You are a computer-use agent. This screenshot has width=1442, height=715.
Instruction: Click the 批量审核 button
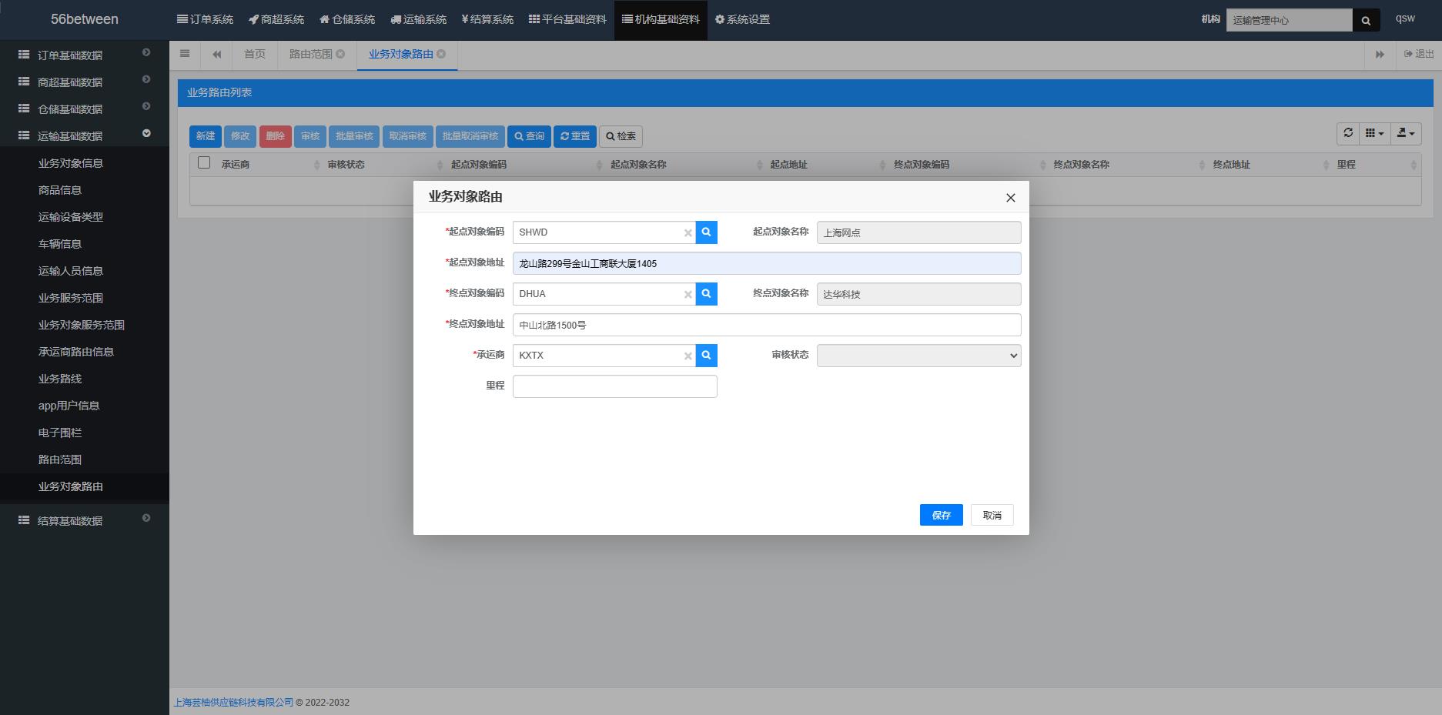click(354, 136)
